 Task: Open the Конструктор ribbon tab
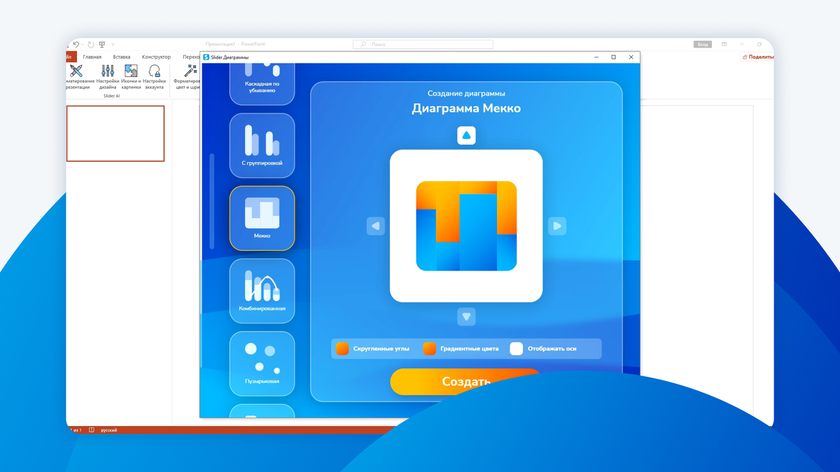156,57
